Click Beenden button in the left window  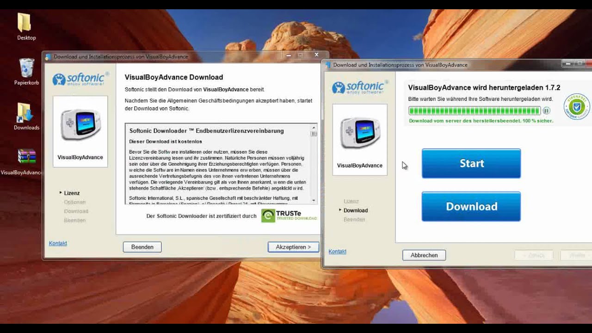pos(142,247)
